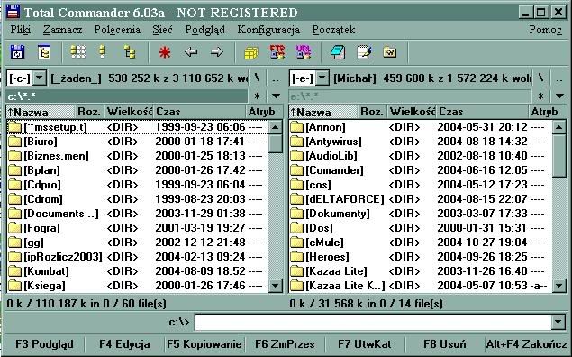Open the Początek menu
This screenshot has height=357, width=572.
[x=333, y=30]
